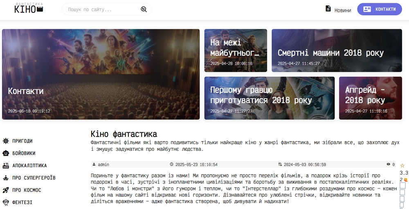Click the date 2025-04-27 11:16:16
This screenshot has height=209, width=409.
pyautogui.click(x=366, y=111)
